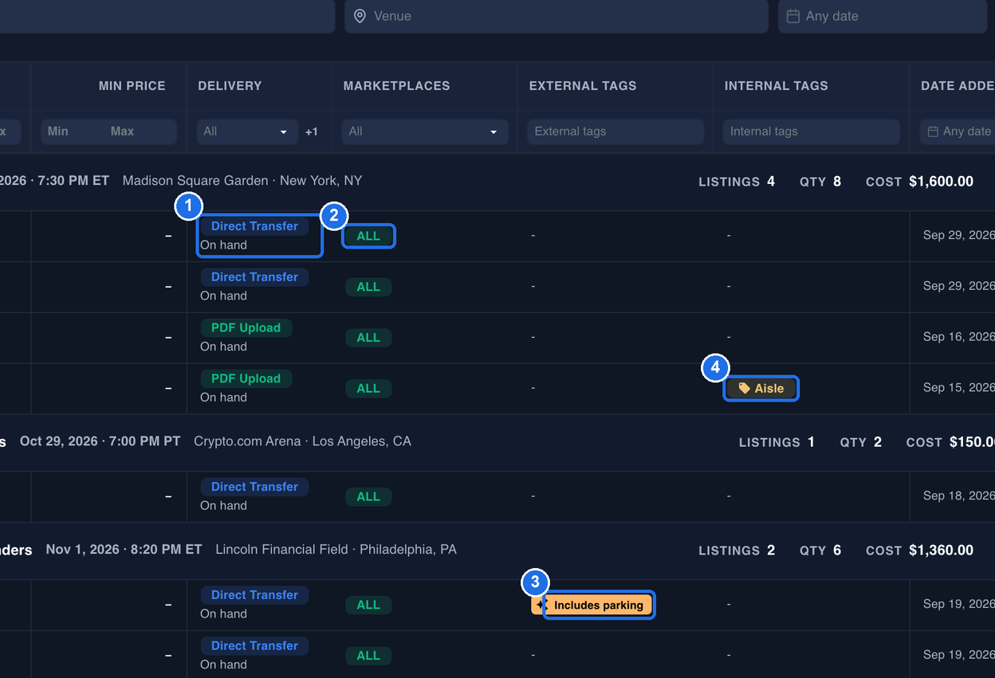The image size is (995, 678).
Task: Open the Marketplaces filter All dropdown
Action: [x=425, y=131]
